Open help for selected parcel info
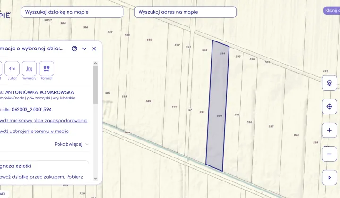Viewport: 340px width, 198px height. pyautogui.click(x=75, y=49)
